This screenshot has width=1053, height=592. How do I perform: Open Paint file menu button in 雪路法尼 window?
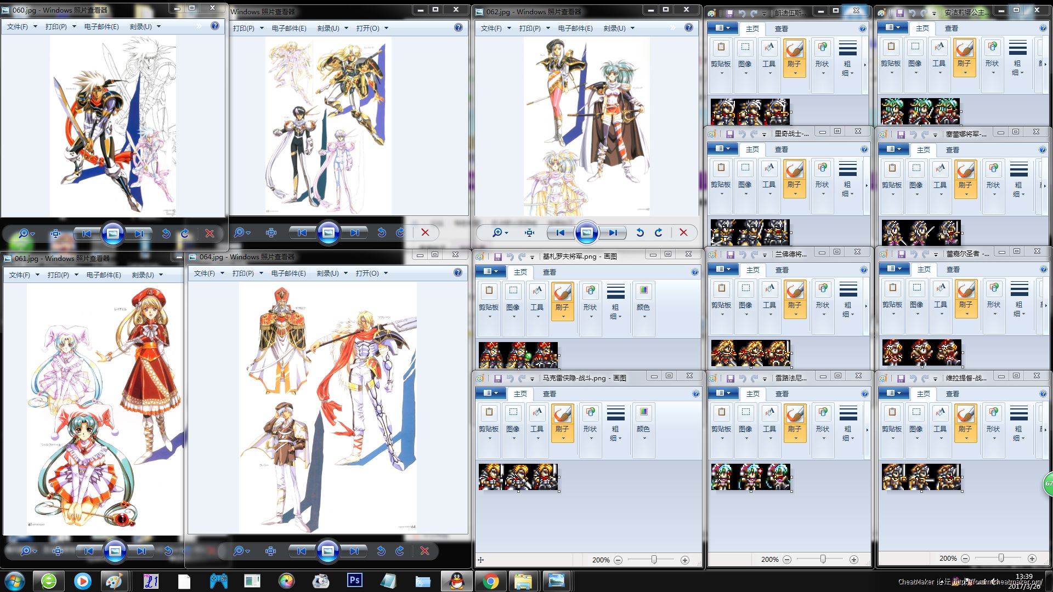(x=723, y=393)
